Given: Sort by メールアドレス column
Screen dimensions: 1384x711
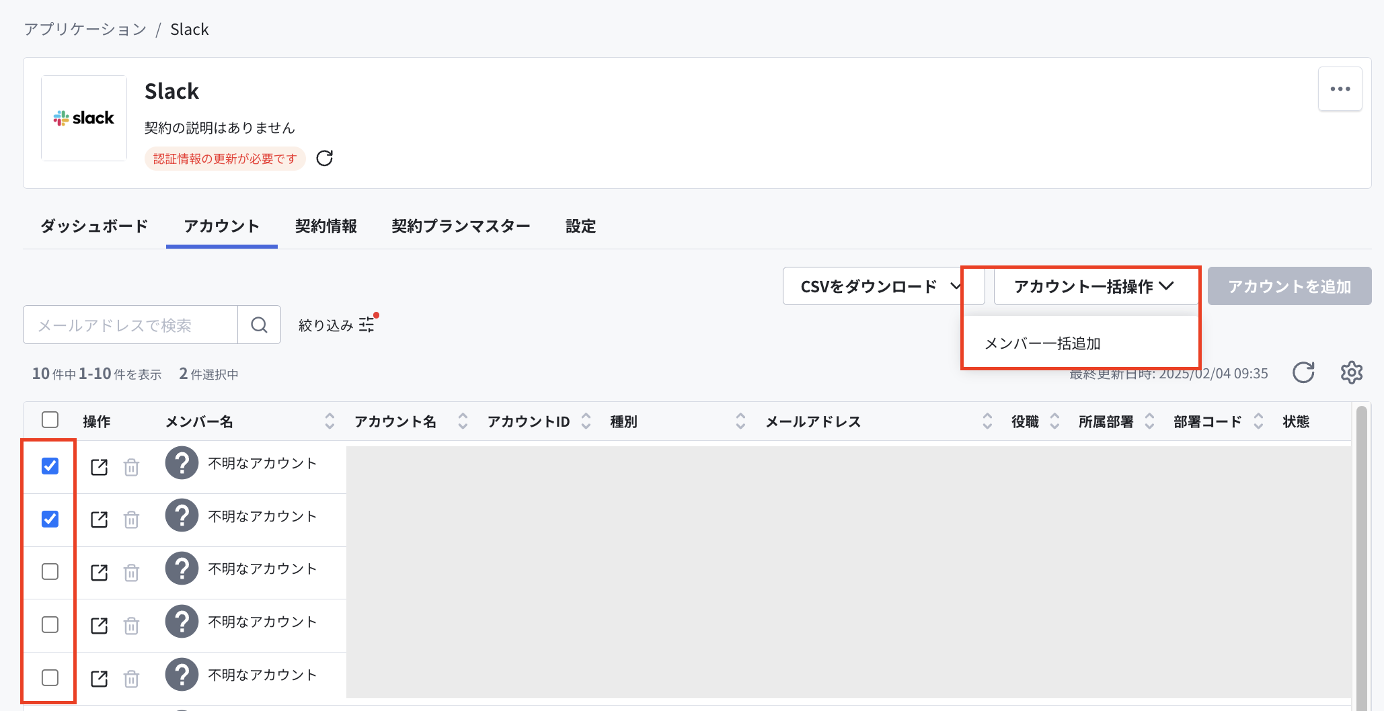Looking at the screenshot, I should (987, 421).
